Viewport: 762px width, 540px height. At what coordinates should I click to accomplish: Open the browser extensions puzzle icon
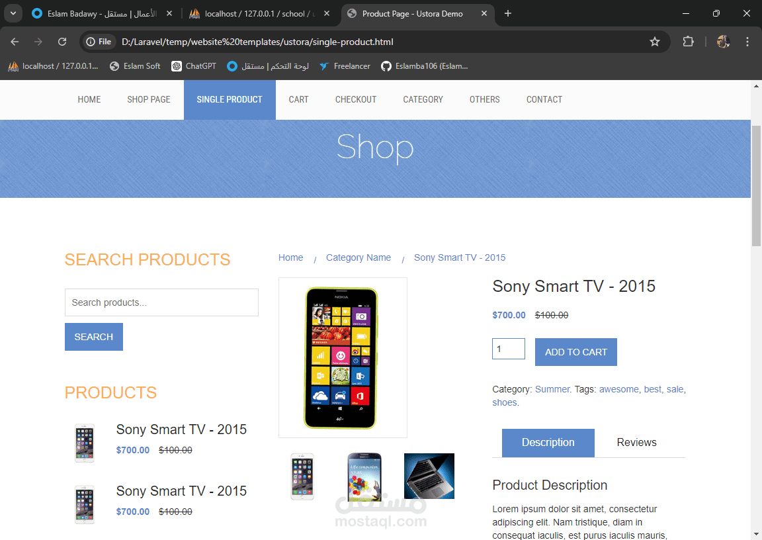(688, 42)
